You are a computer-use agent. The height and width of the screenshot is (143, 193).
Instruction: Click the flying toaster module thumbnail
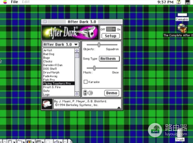[47, 104]
